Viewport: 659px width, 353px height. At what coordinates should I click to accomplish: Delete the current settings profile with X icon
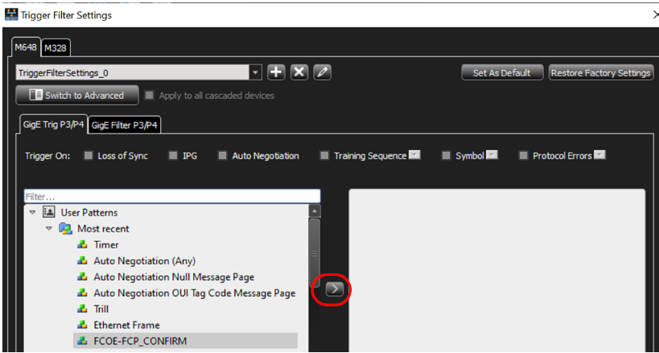[x=299, y=72]
